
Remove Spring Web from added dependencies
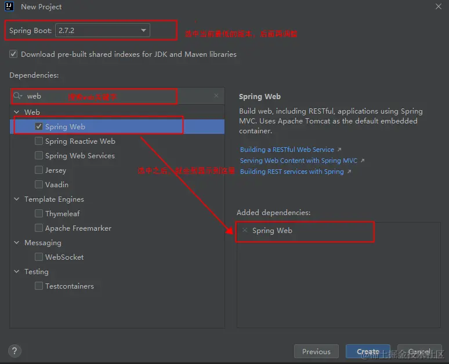[x=245, y=230]
